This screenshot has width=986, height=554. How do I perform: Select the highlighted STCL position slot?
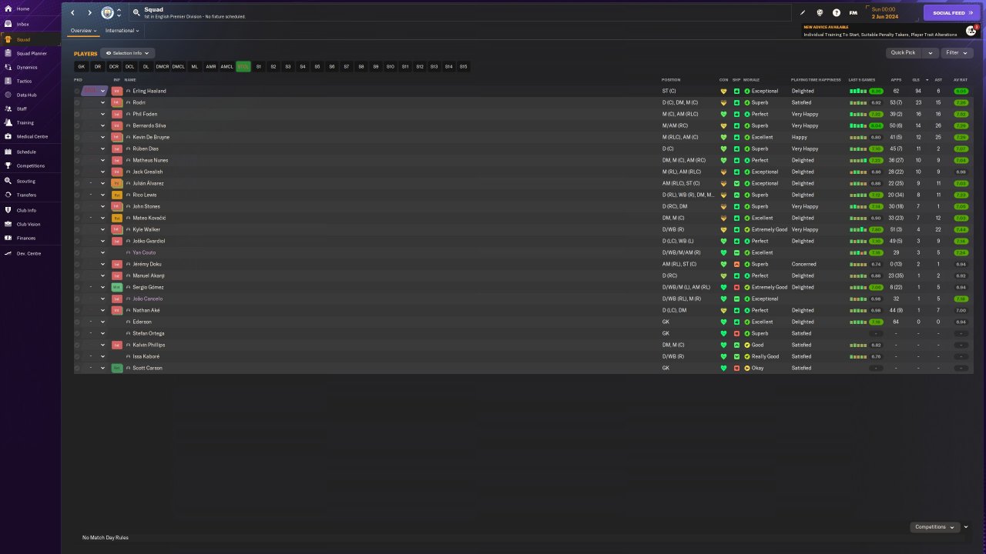point(243,67)
